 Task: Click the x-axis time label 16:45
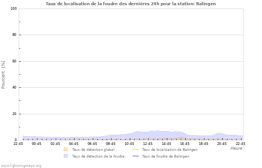(x=185, y=143)
